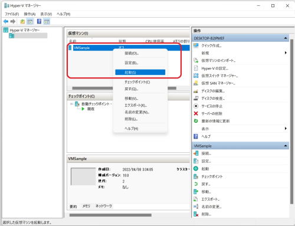This screenshot has height=226, width=295.
Task: Collapse the 自動チェックポイント tree node
Action: click(x=72, y=104)
